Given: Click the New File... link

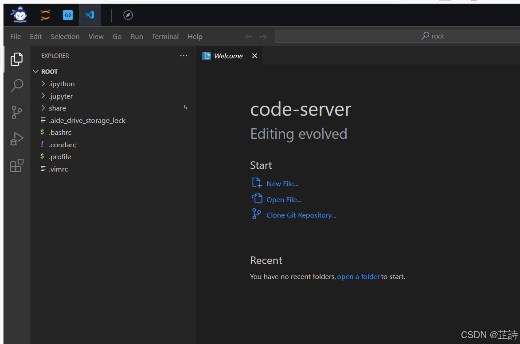Looking at the screenshot, I should [x=282, y=183].
